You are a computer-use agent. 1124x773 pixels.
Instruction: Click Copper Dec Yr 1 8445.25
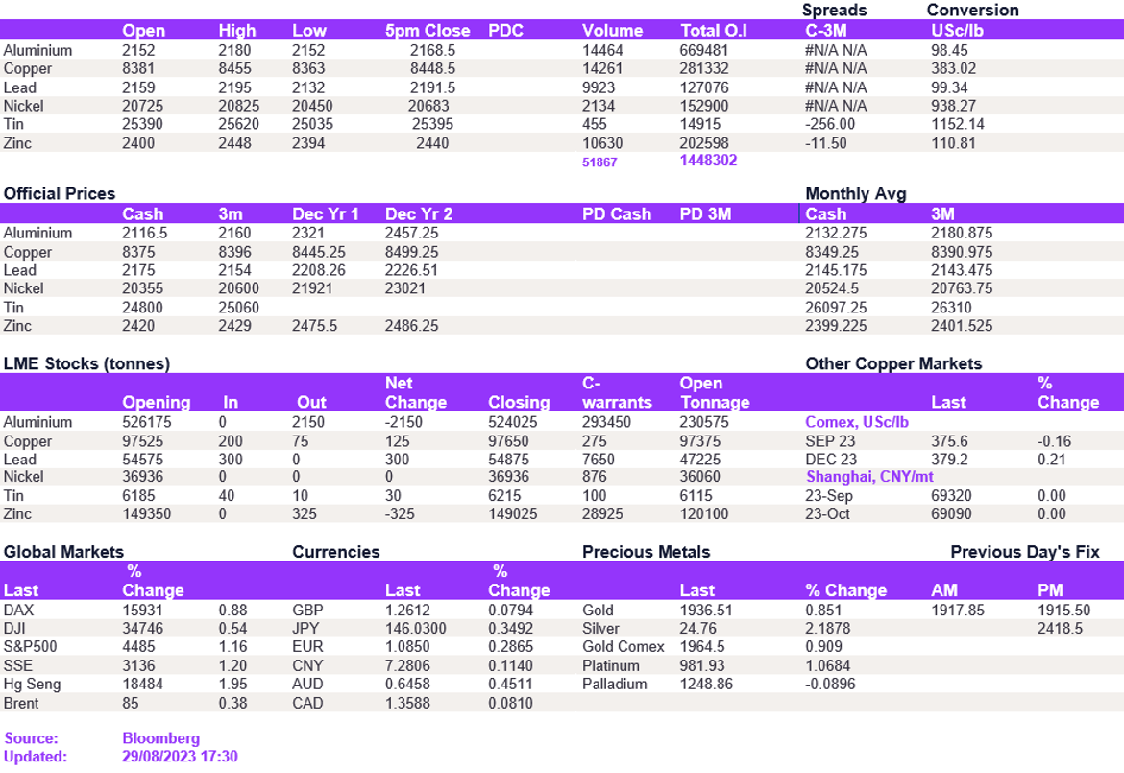click(319, 253)
